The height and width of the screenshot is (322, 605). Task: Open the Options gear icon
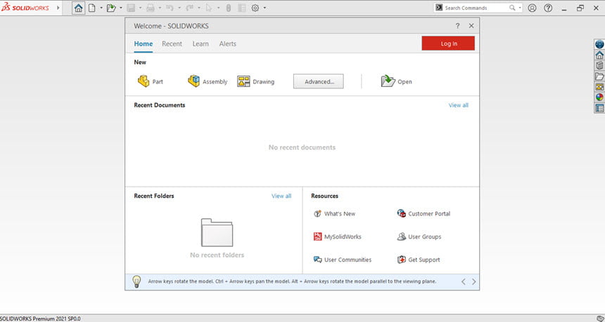coord(255,8)
